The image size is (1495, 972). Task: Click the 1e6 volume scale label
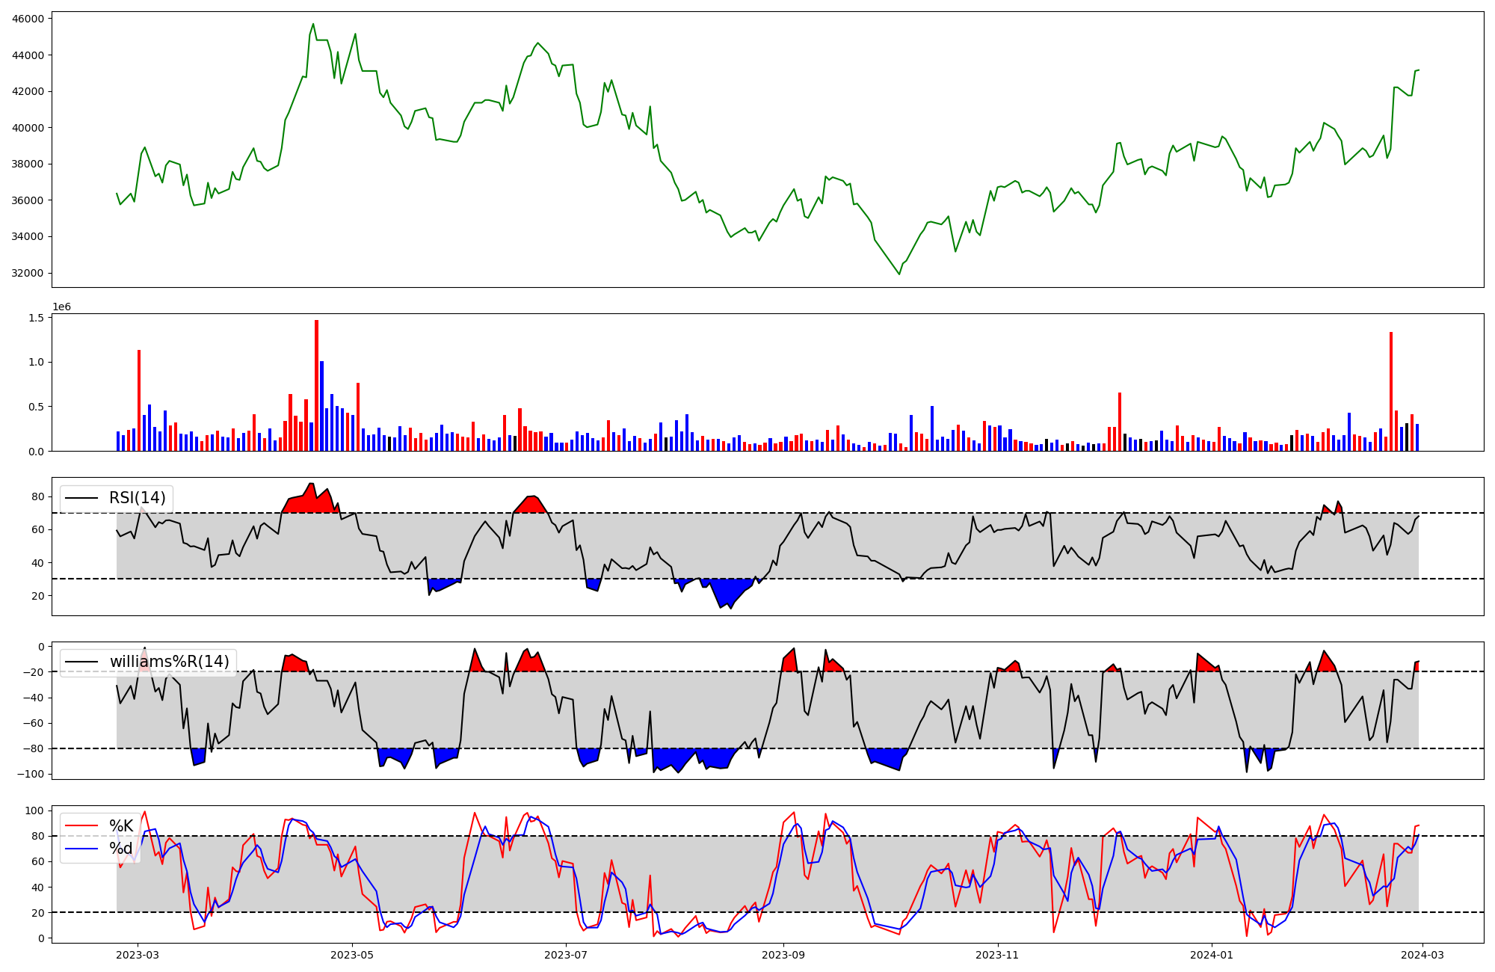[x=61, y=307]
